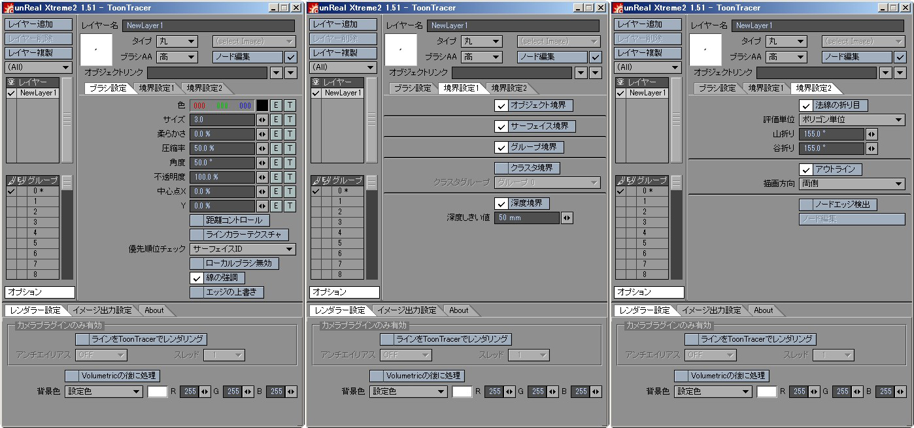This screenshot has width=914, height=428.
Task: Open イメージ出力設定 tab in left window
Action: (x=101, y=310)
